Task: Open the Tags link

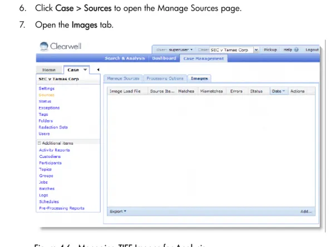Action: (43, 114)
